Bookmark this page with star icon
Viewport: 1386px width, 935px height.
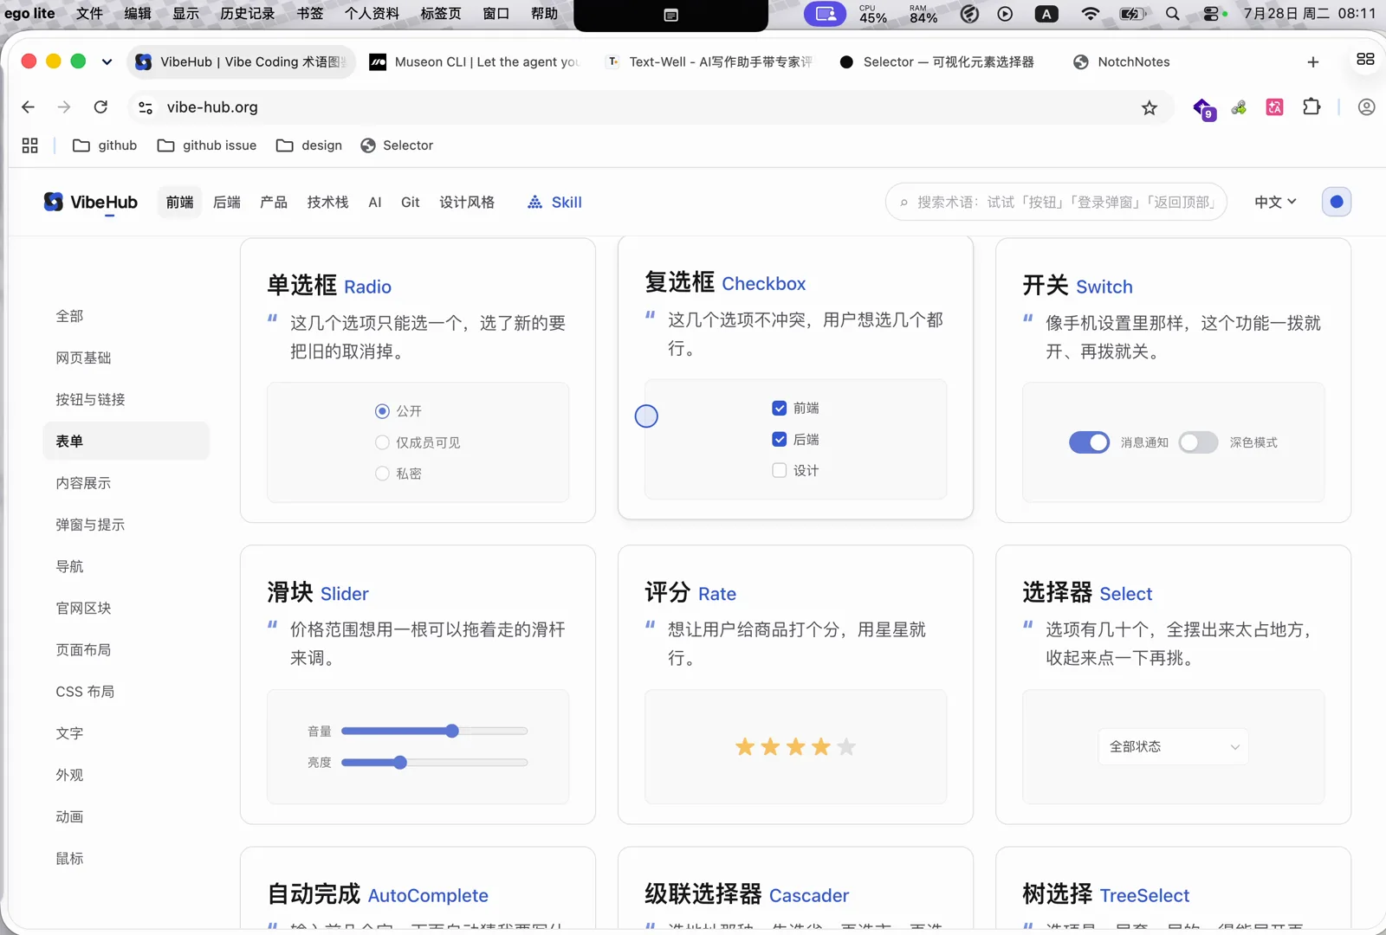tap(1150, 108)
